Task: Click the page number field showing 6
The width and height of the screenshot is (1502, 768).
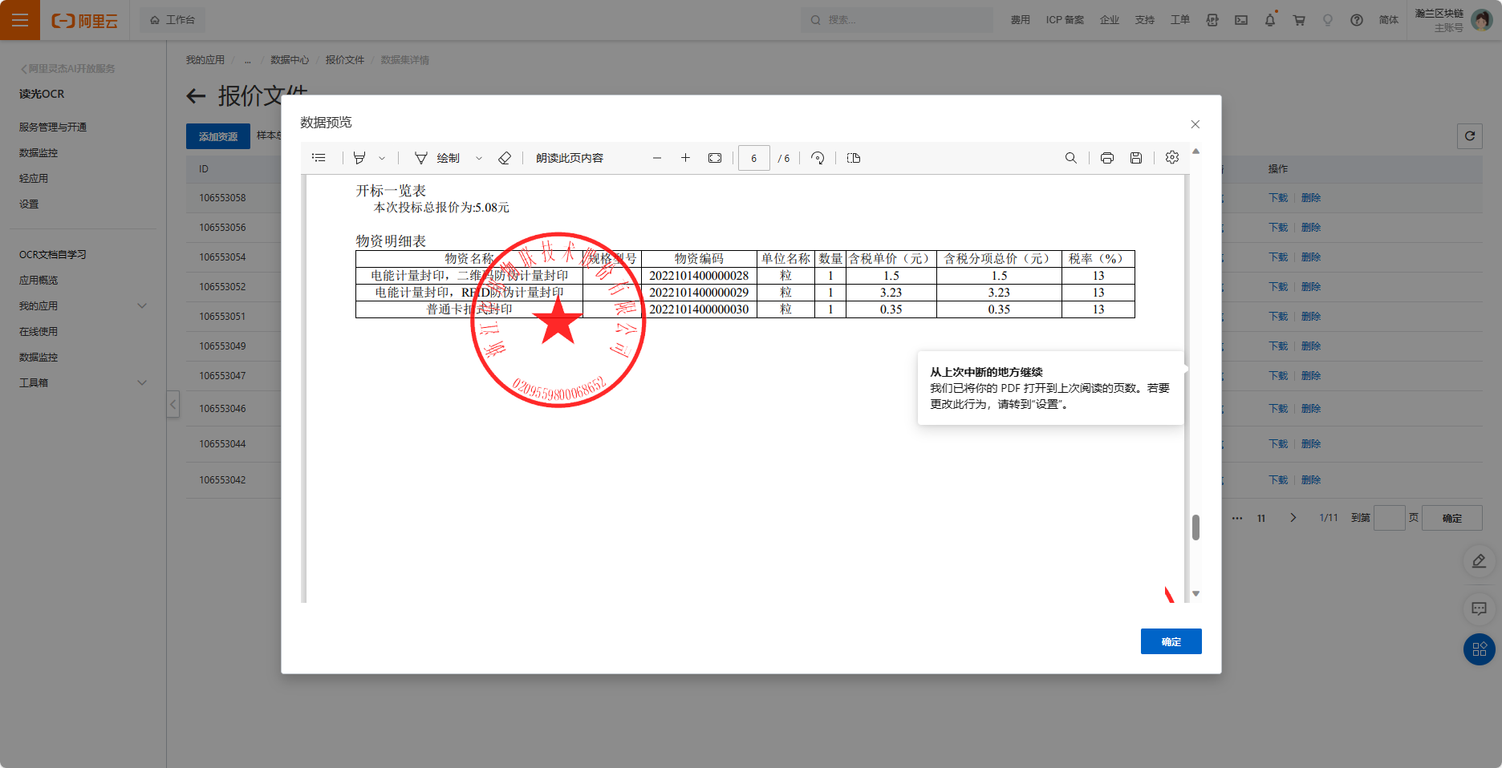Action: pos(754,158)
